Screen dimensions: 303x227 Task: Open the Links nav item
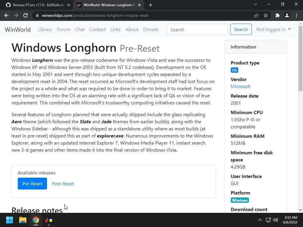click(116, 30)
